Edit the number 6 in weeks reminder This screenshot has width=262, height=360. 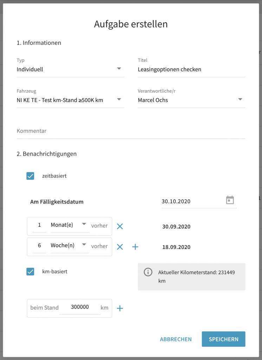pos(39,245)
